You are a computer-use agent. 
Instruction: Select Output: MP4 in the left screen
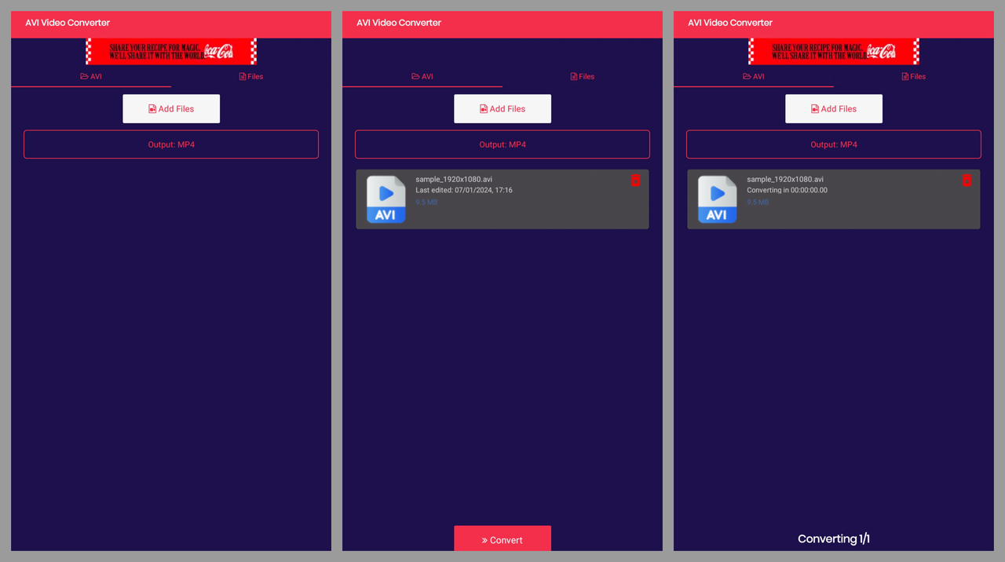[171, 144]
